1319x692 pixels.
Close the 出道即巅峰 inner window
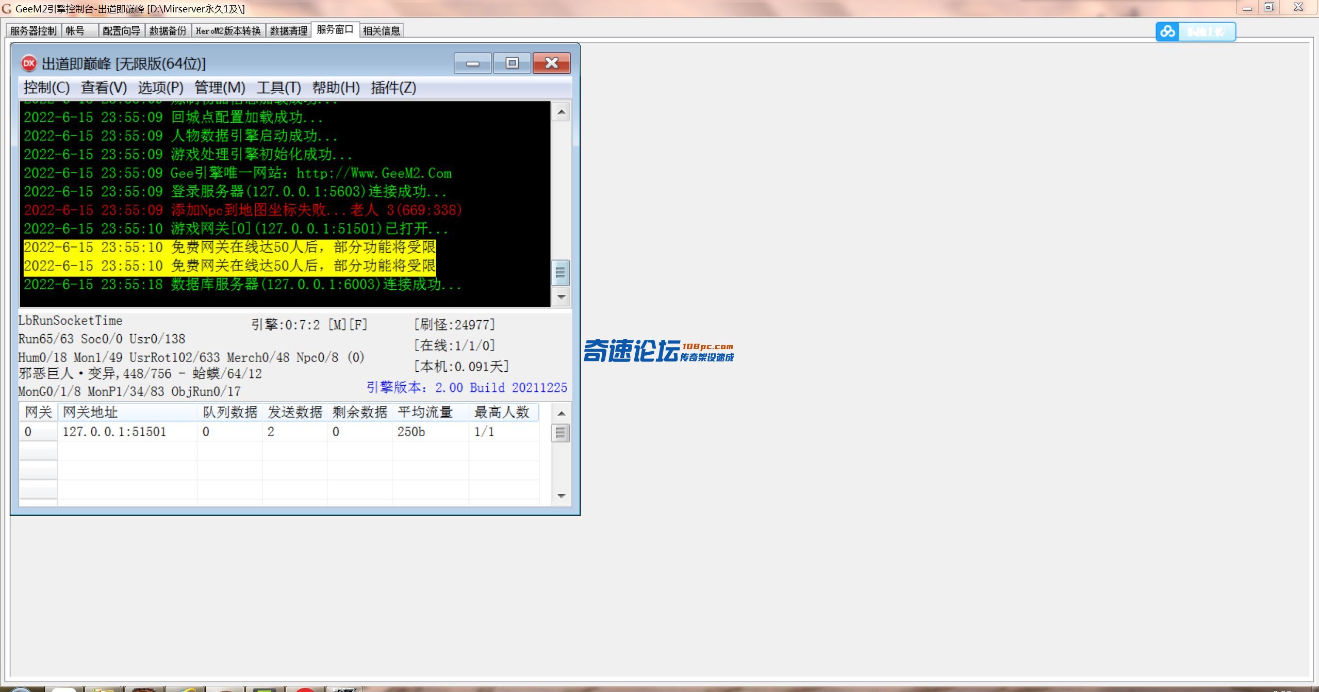point(551,63)
